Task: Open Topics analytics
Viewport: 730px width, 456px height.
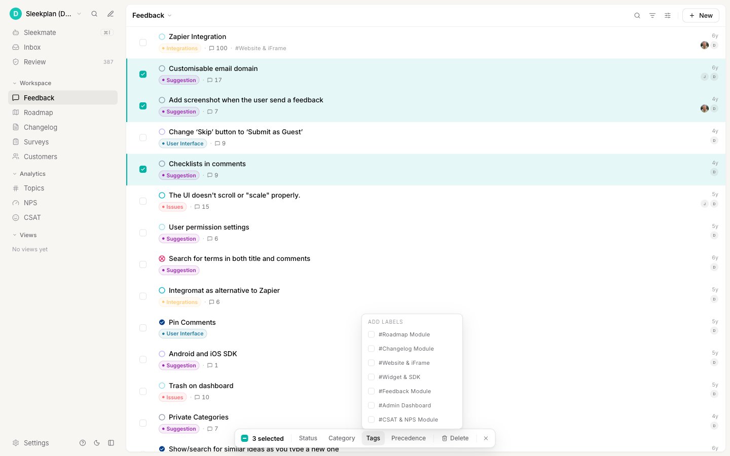Action: pyautogui.click(x=63, y=188)
